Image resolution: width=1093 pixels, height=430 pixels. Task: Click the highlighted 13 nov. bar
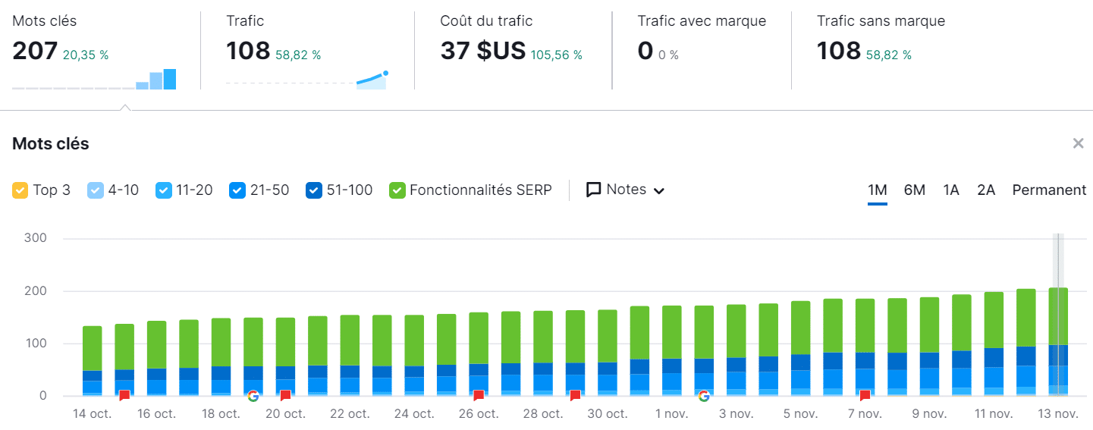point(1058,342)
